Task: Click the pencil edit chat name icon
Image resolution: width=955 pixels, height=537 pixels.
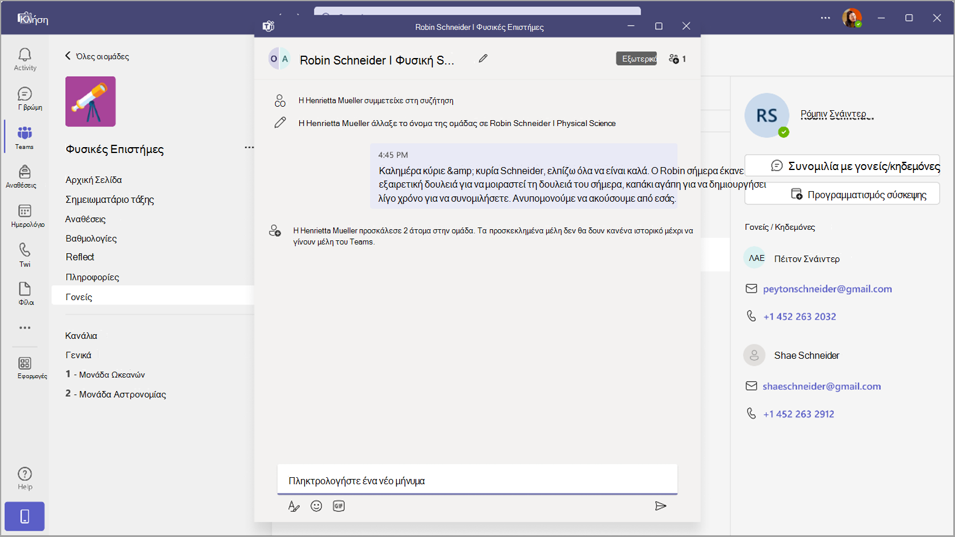Action: (483, 59)
